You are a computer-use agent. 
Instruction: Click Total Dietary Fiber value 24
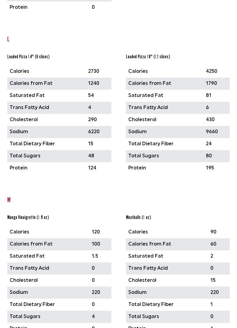click(209, 144)
